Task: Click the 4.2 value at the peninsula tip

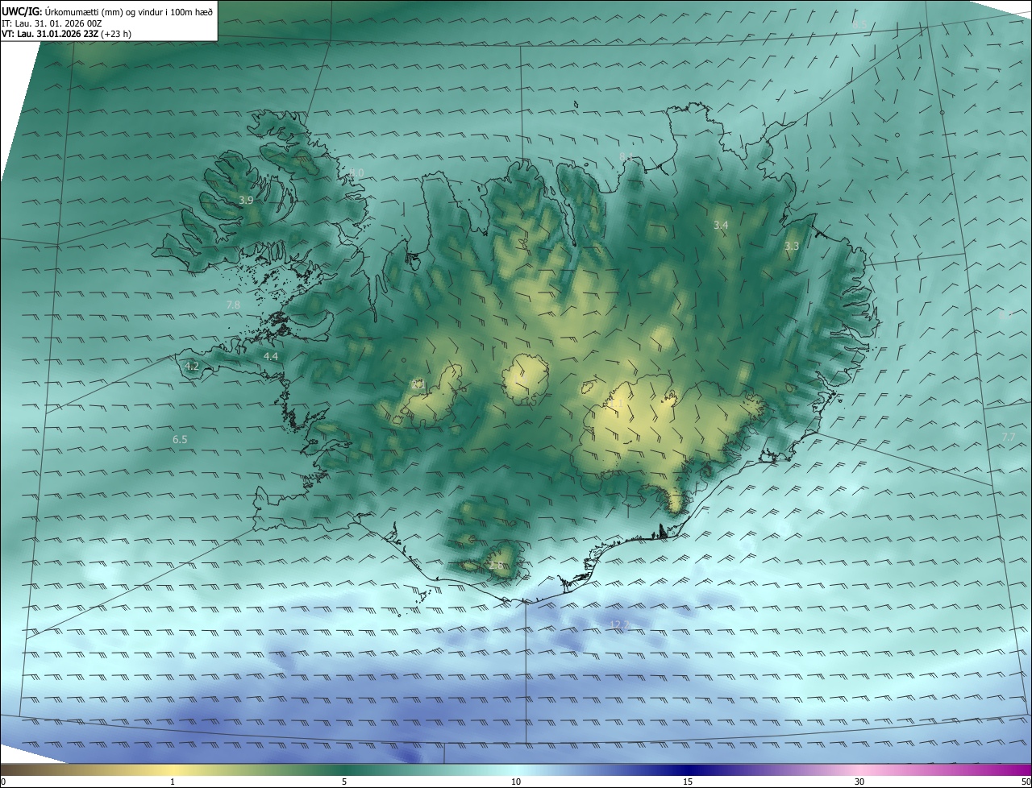Action: pos(192,367)
